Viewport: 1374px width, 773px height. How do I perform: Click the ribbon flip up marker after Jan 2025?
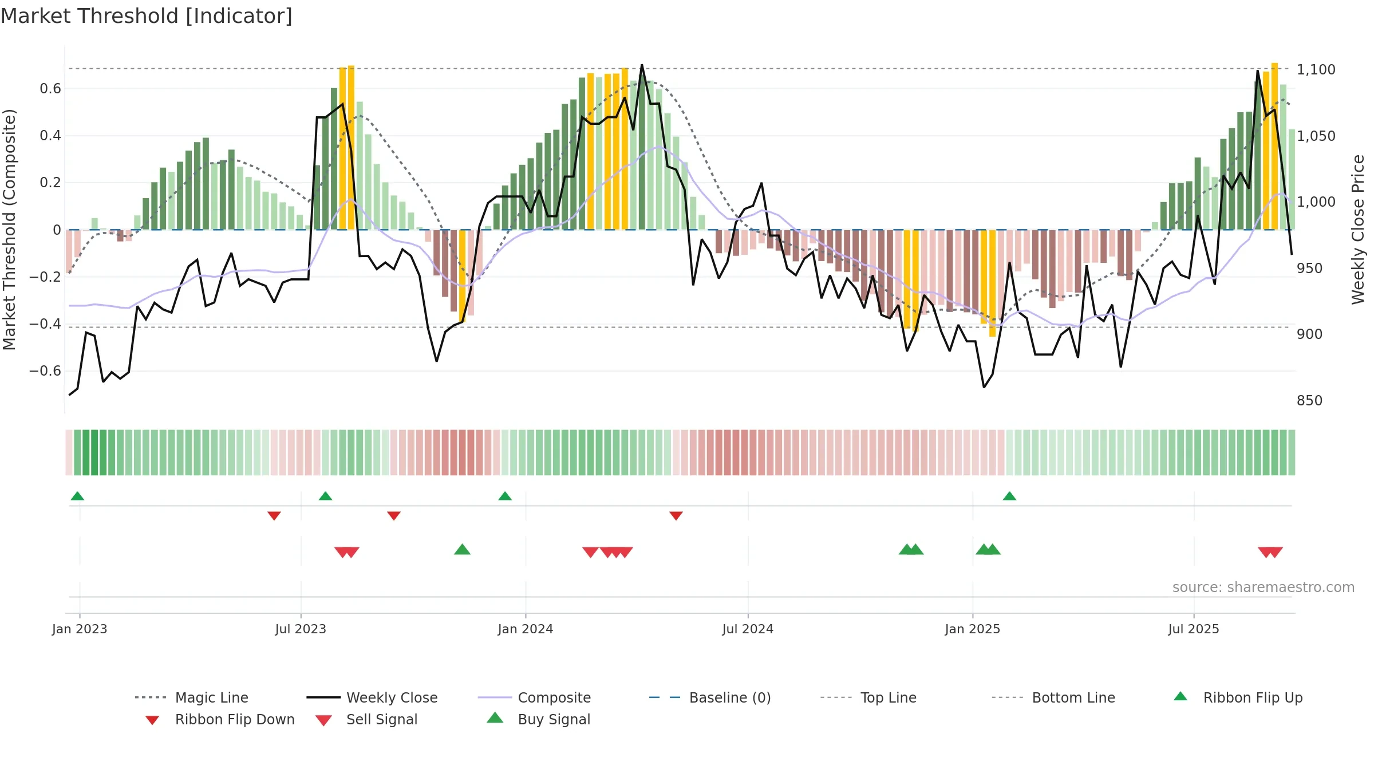pos(1009,496)
